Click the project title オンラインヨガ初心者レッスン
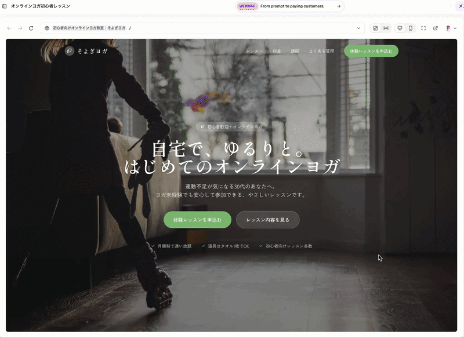The width and height of the screenshot is (464, 338). (41, 6)
